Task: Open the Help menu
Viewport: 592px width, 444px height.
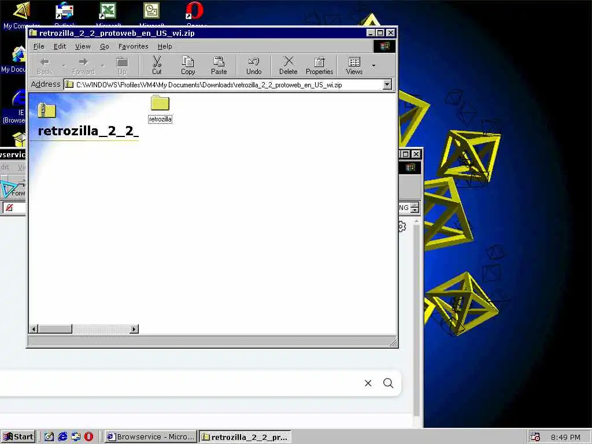Action: [x=165, y=46]
